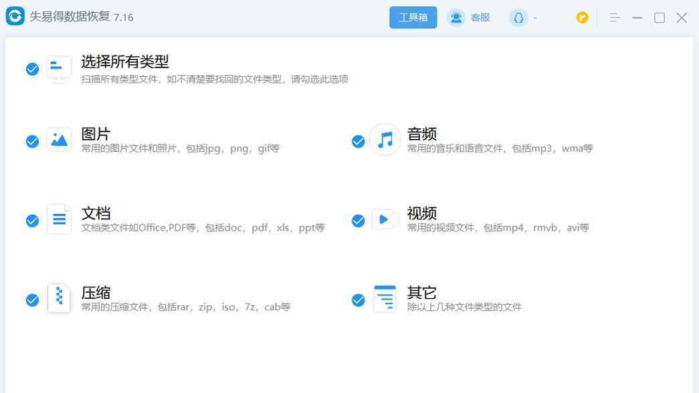Click the 失易得数据恢复 app logo
Image resolution: width=699 pixels, height=393 pixels.
click(x=15, y=17)
